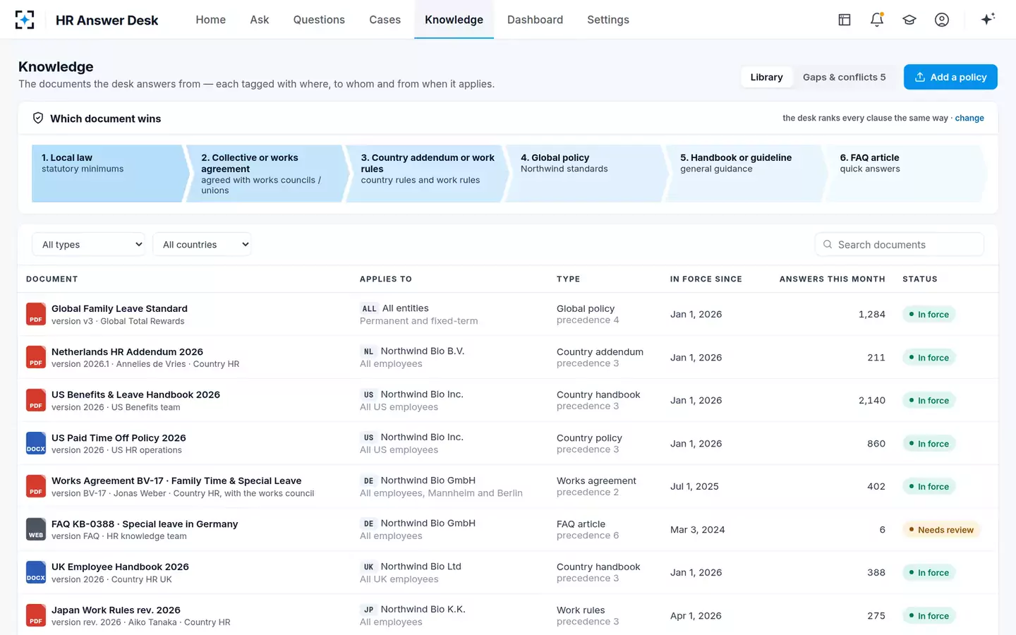Click the PDF icon for Japan Work Rules
Viewport: 1016px width, 635px height.
tap(36, 615)
